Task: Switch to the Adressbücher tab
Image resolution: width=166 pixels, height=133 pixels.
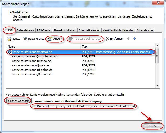Action: pyautogui.click(x=145, y=30)
